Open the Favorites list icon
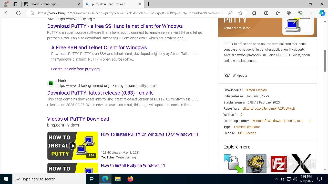Image resolution: width=328 pixels, height=184 pixels. 278,13
